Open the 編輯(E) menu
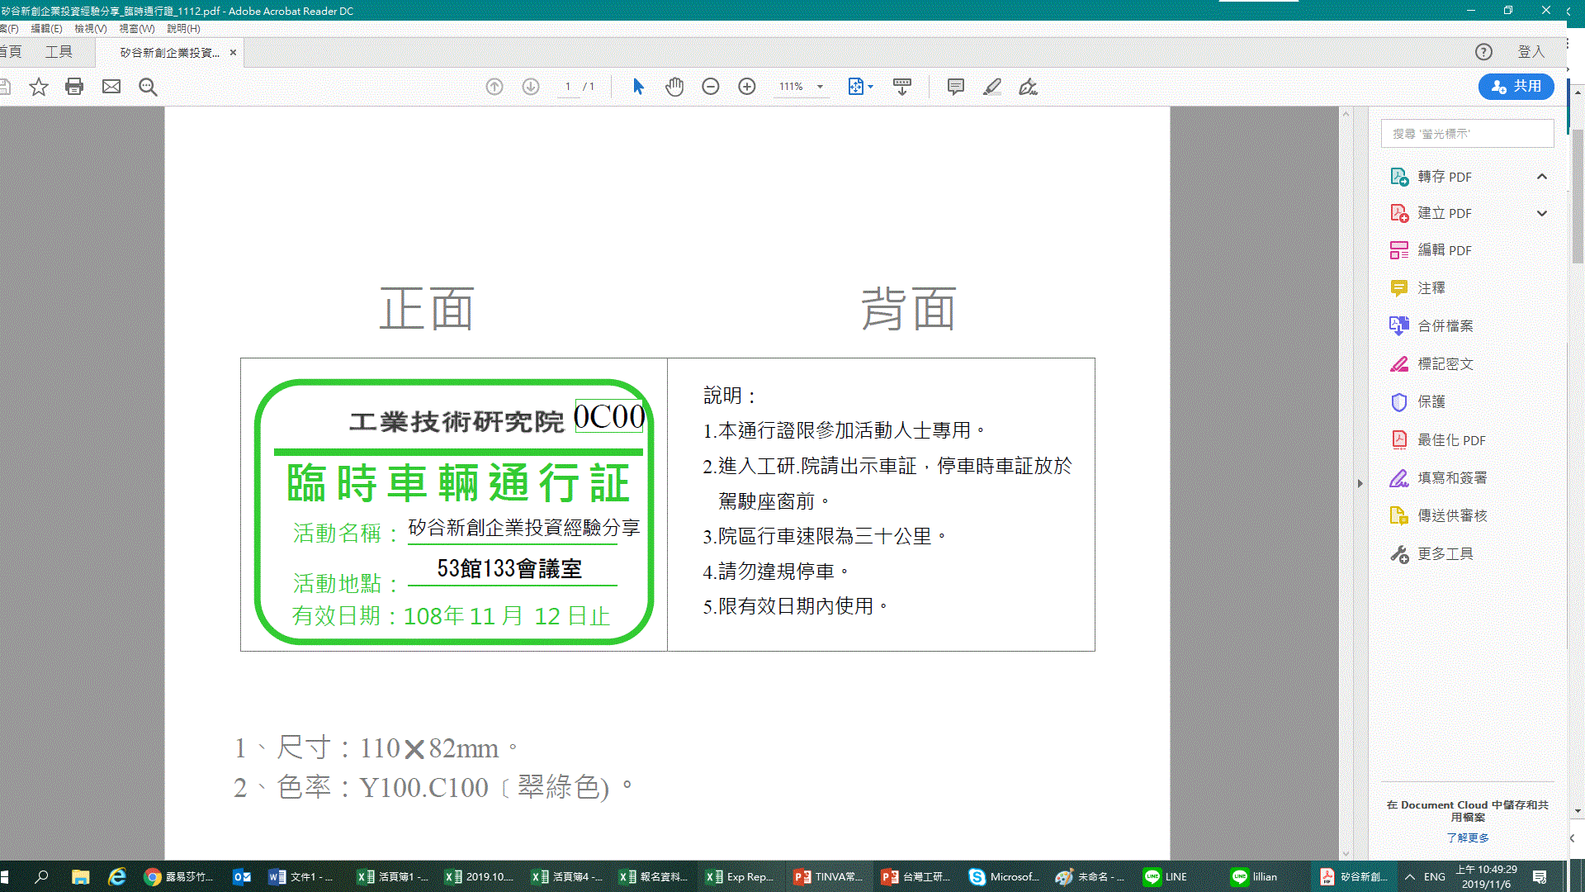Image resolution: width=1585 pixels, height=892 pixels. coord(46,28)
